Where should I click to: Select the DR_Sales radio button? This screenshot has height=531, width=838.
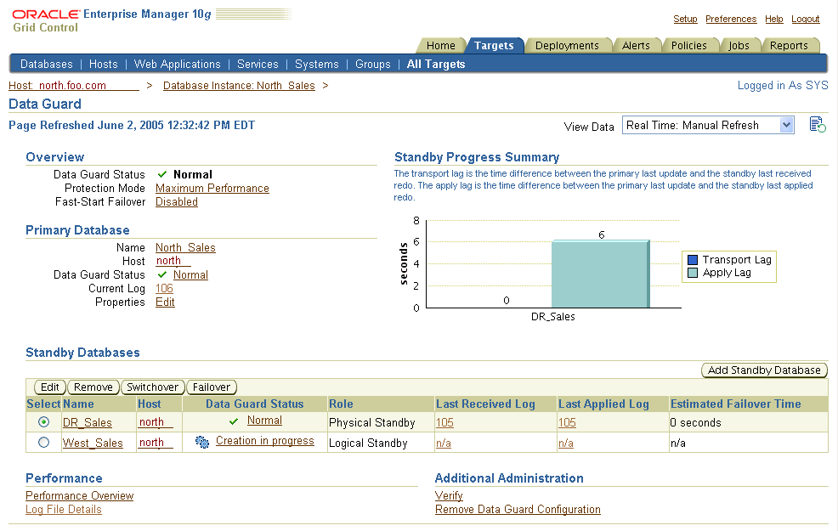[43, 422]
